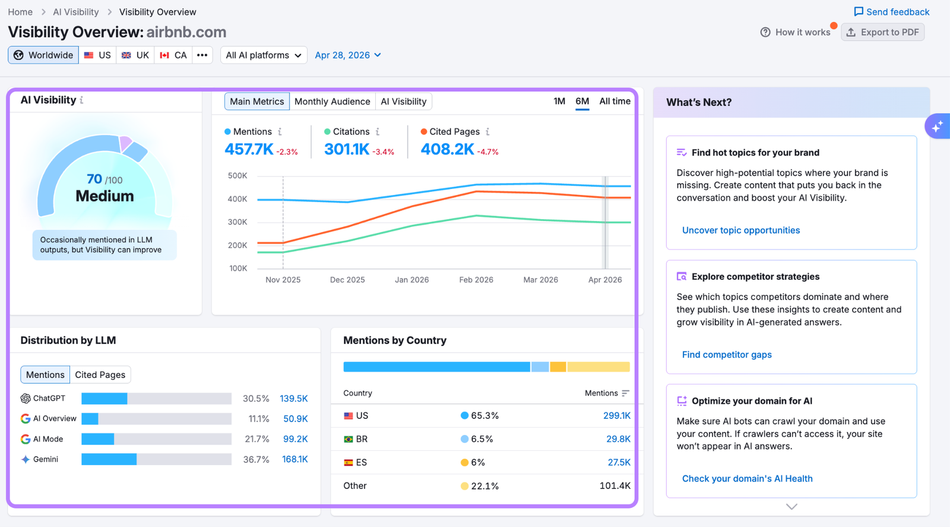This screenshot has width=950, height=527.
Task: Click the AI Visibility info icon
Action: (x=81, y=100)
